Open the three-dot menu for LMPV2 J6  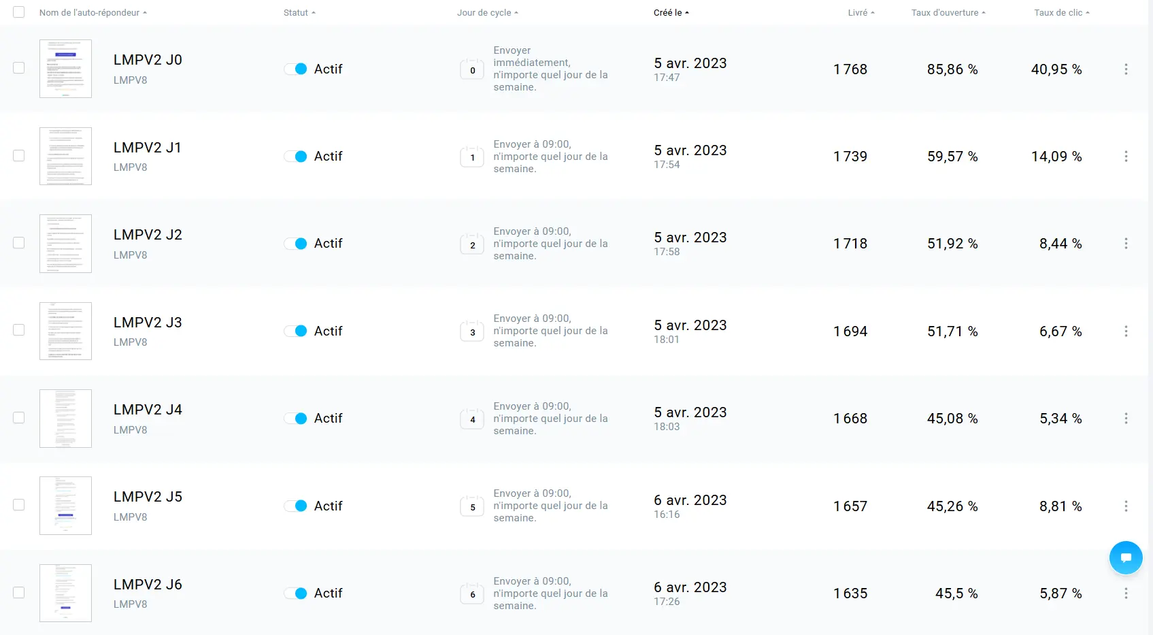1126,593
